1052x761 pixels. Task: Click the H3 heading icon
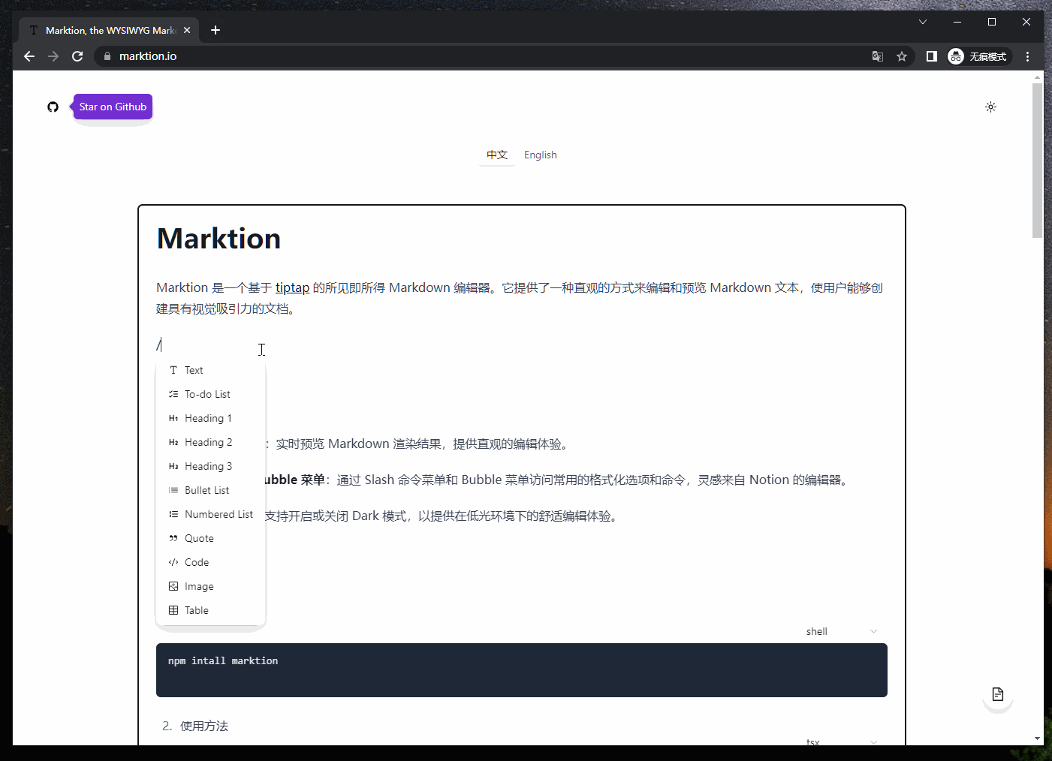click(173, 466)
